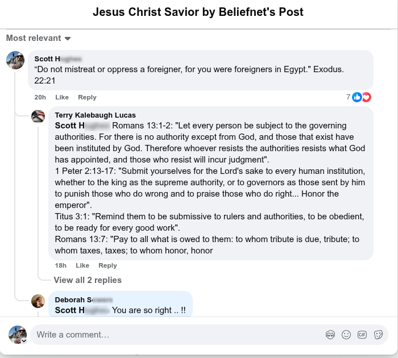The image size is (398, 358).
Task: Open Deborah's profile picture
Action: (38, 301)
